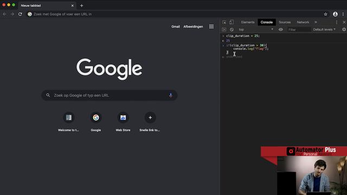
Task: Add a shortcut via Snelle link to...
Action: [x=150, y=122]
